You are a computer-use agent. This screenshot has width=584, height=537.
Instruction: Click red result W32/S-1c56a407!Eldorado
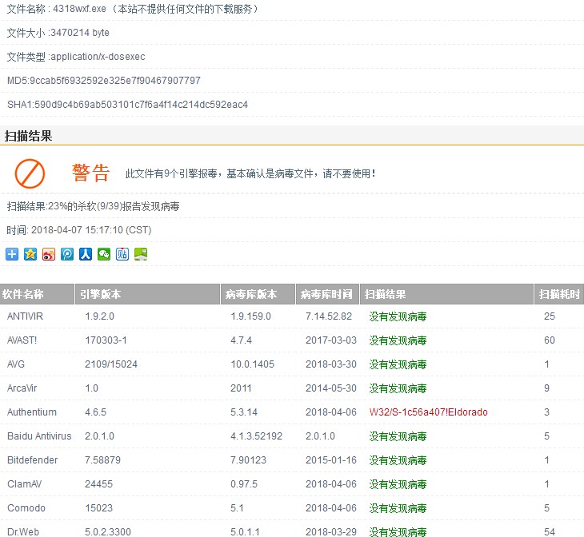click(428, 412)
